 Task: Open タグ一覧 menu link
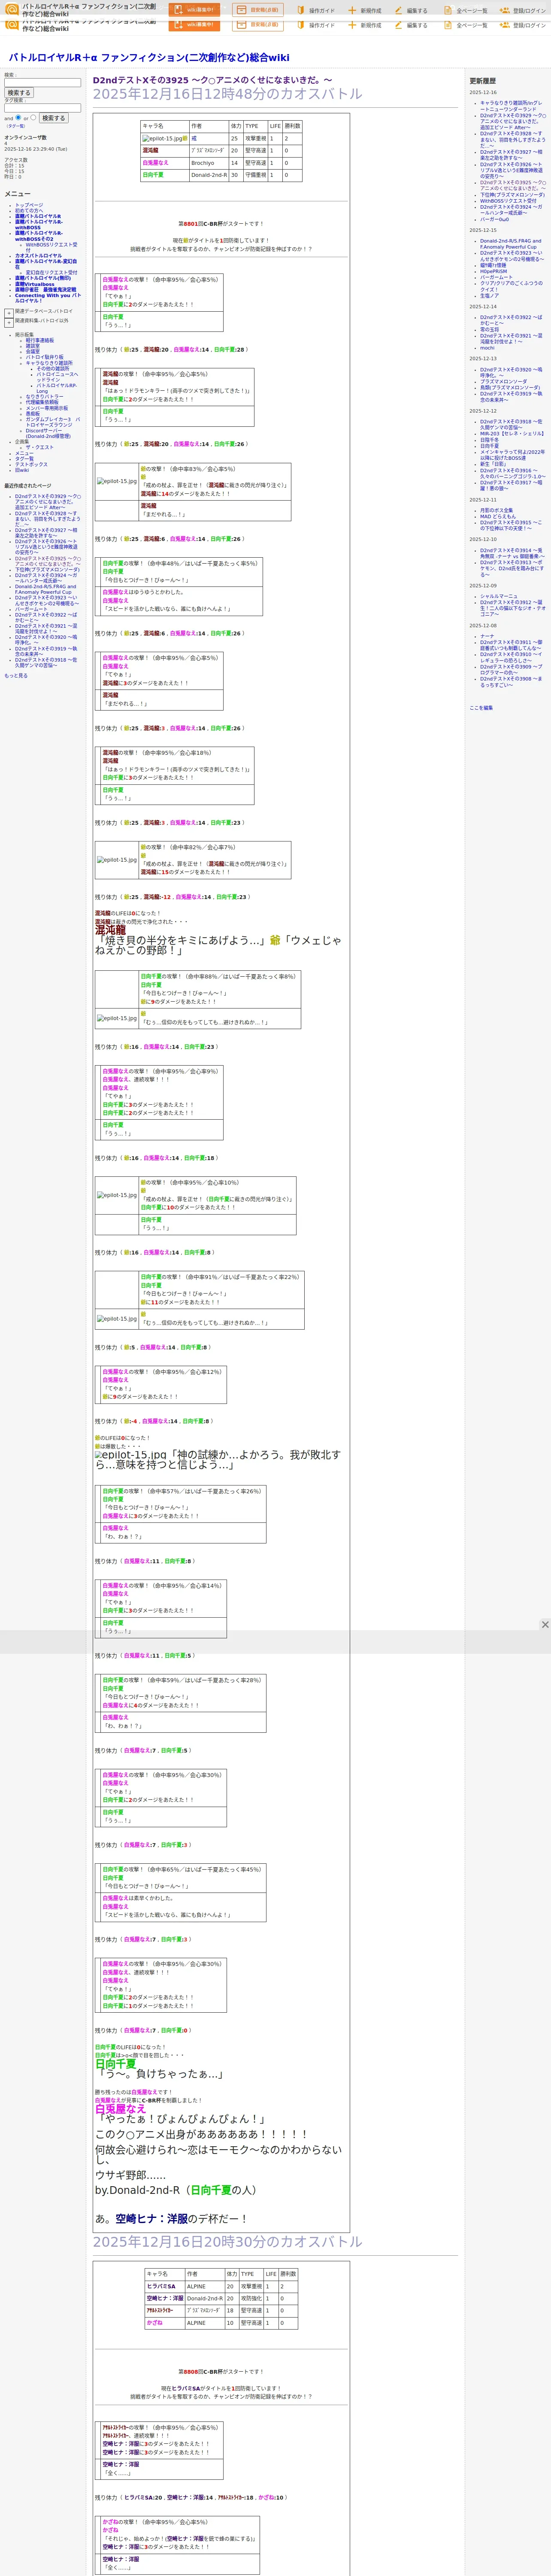[24, 459]
